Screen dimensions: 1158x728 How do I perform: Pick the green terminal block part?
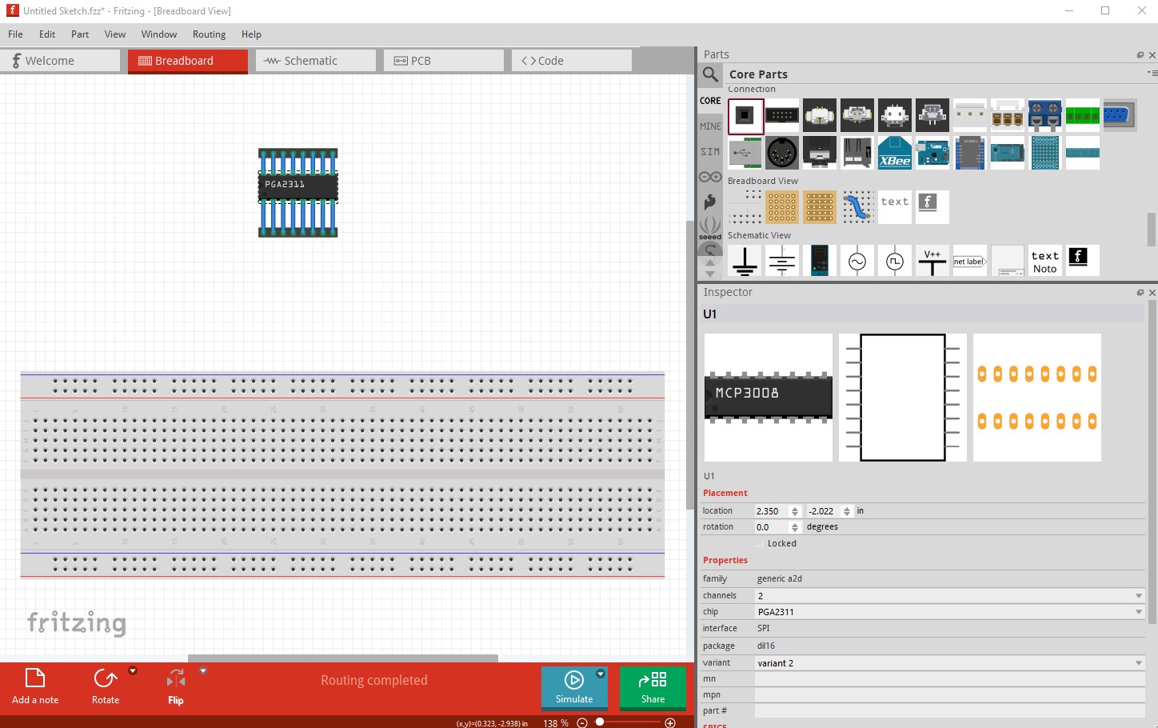coord(1082,115)
